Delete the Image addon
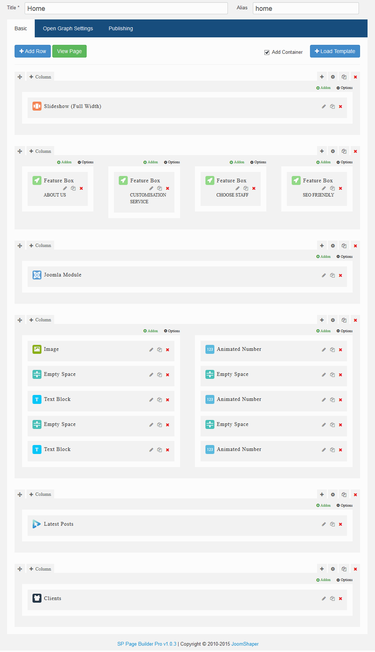Screen dimensions: 375x652 [x=168, y=350]
